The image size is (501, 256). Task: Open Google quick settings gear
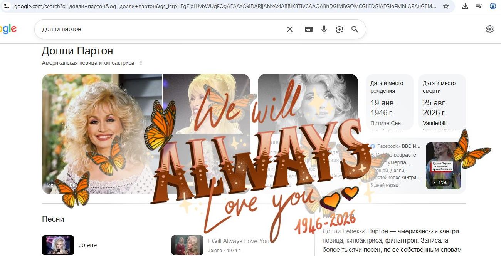(490, 29)
